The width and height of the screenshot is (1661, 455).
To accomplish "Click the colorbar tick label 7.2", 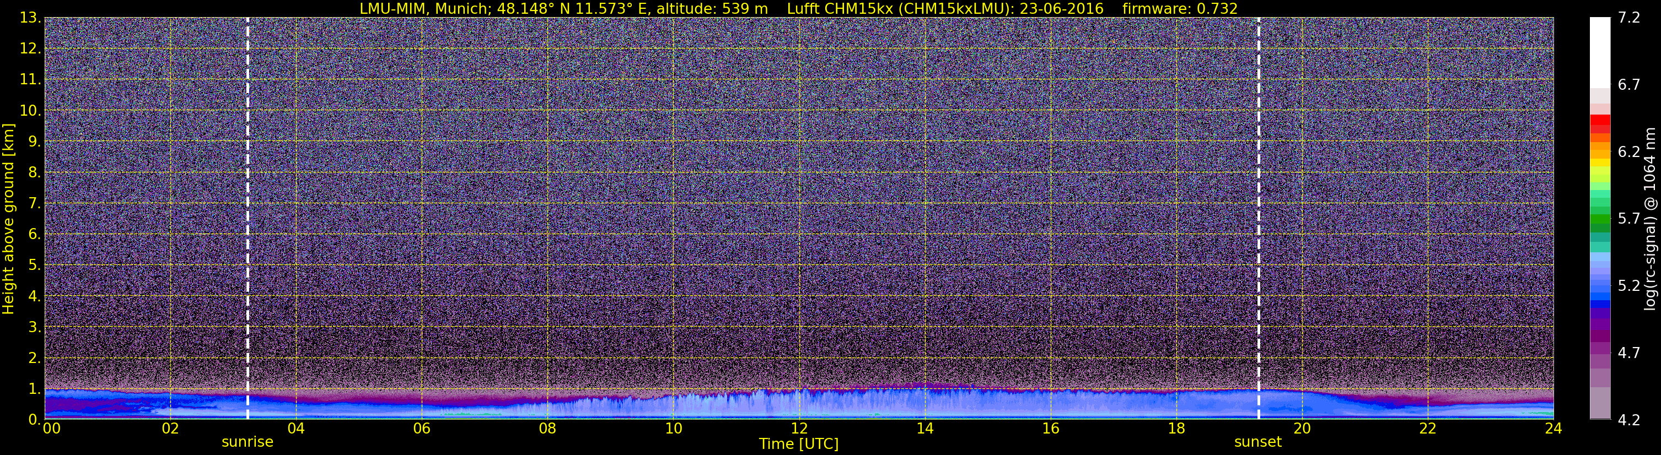I will (1629, 18).
